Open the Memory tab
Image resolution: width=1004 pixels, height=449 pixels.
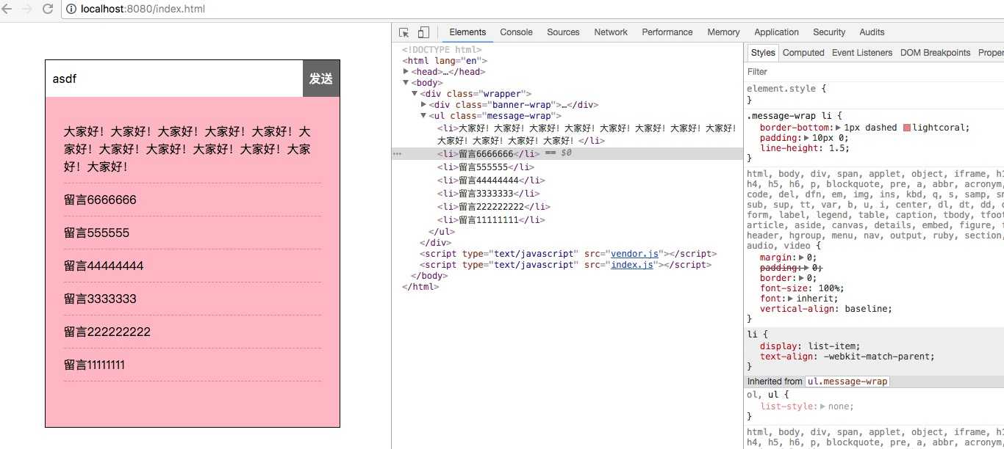pyautogui.click(x=723, y=32)
